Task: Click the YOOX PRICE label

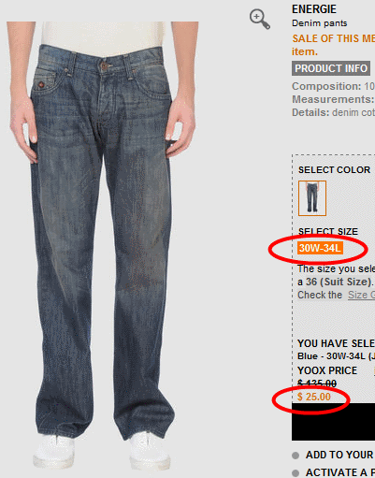Action: coord(327,370)
